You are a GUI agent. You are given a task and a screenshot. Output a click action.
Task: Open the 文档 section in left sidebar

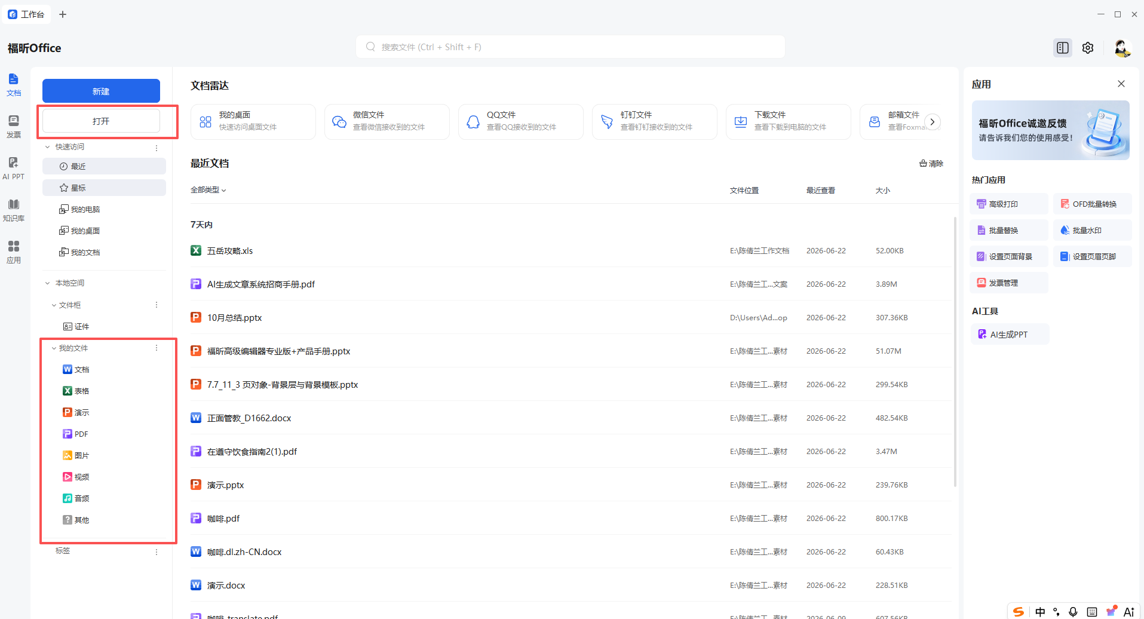coord(14,84)
